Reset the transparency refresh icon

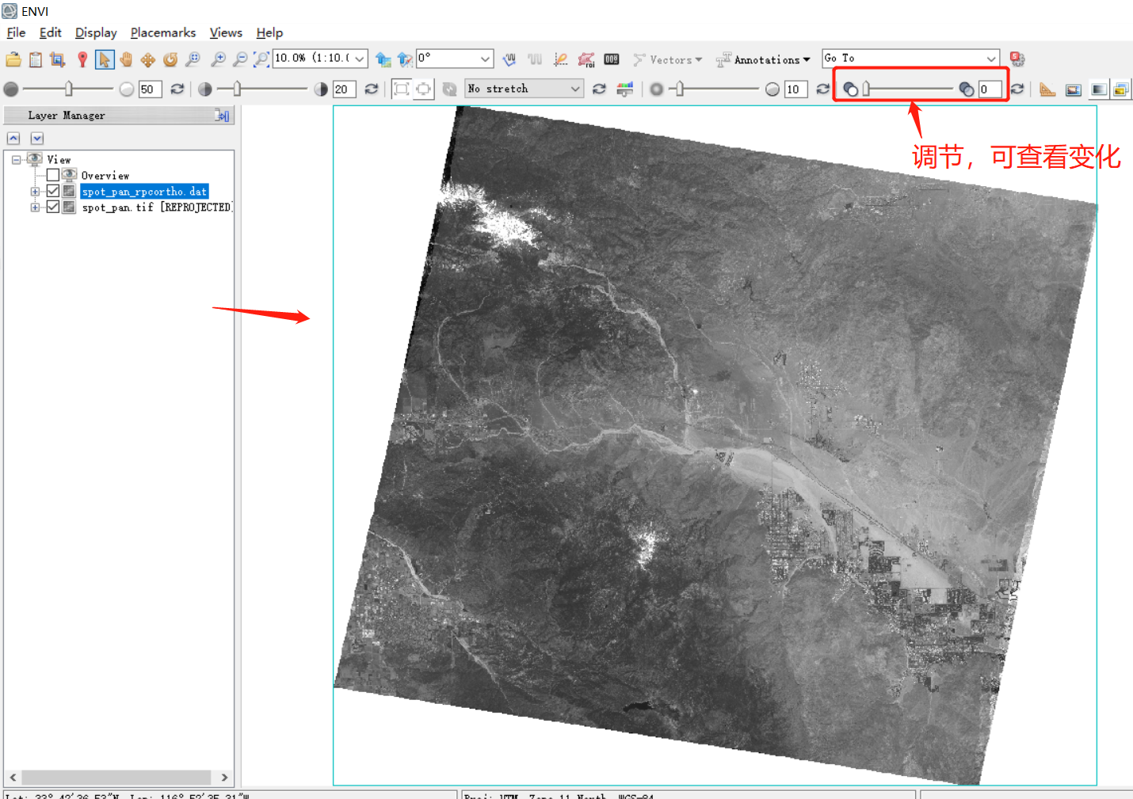click(1017, 89)
